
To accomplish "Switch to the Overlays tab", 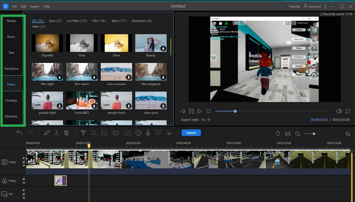I will (11, 100).
